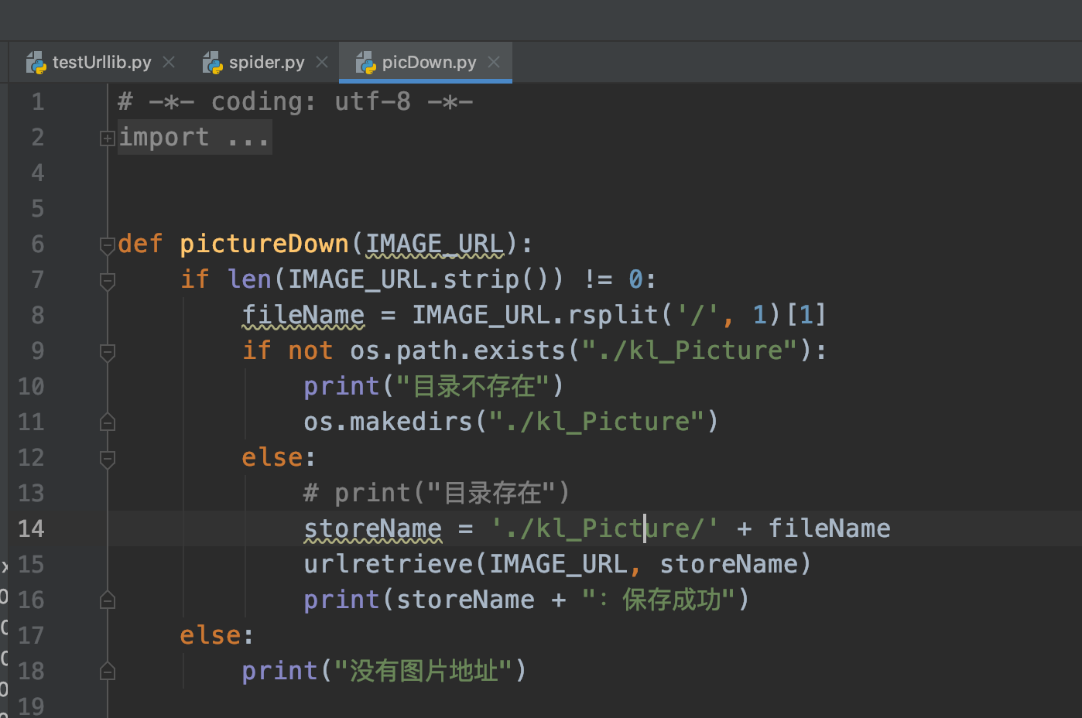
Task: Click the "没有图片地址" string
Action: point(423,671)
